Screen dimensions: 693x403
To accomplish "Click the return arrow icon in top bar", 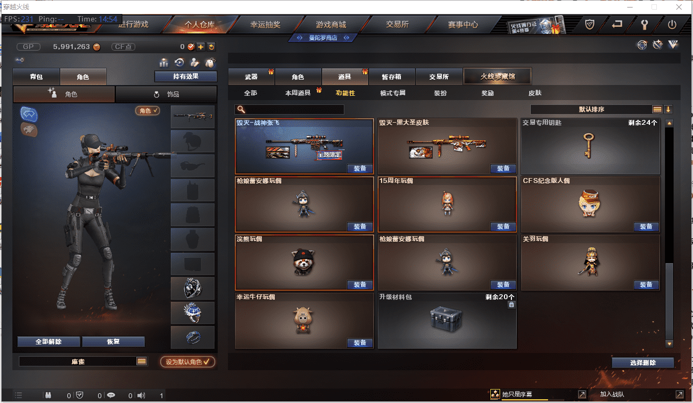I will [618, 24].
